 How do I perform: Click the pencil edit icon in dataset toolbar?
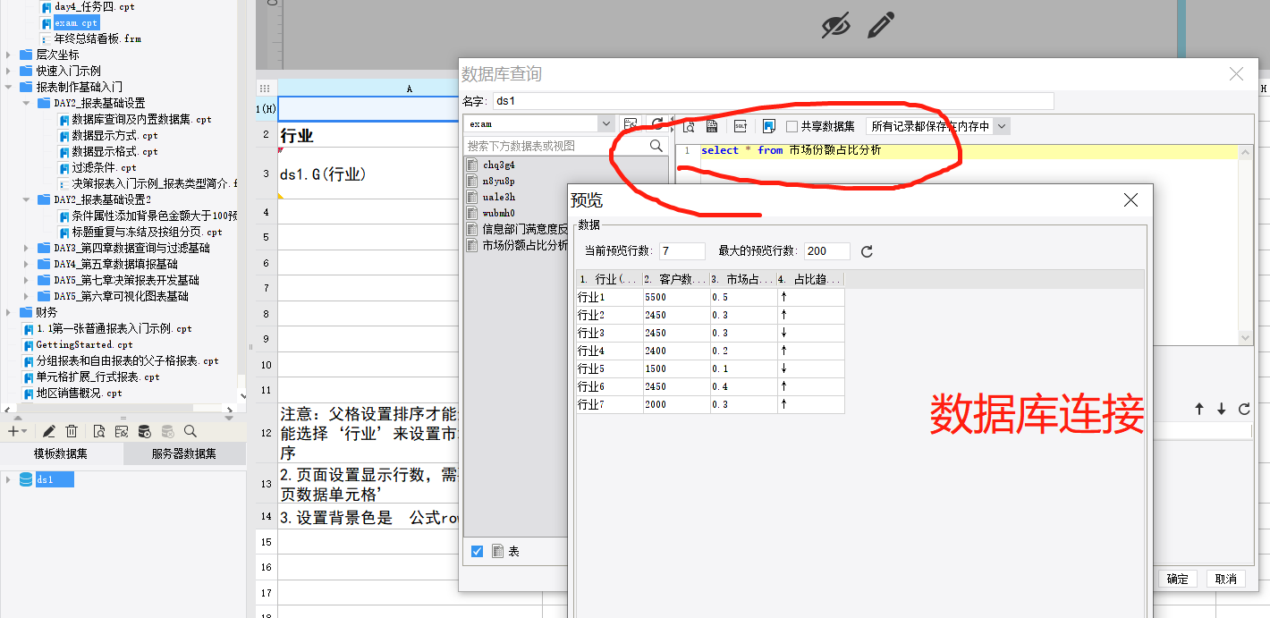(49, 432)
